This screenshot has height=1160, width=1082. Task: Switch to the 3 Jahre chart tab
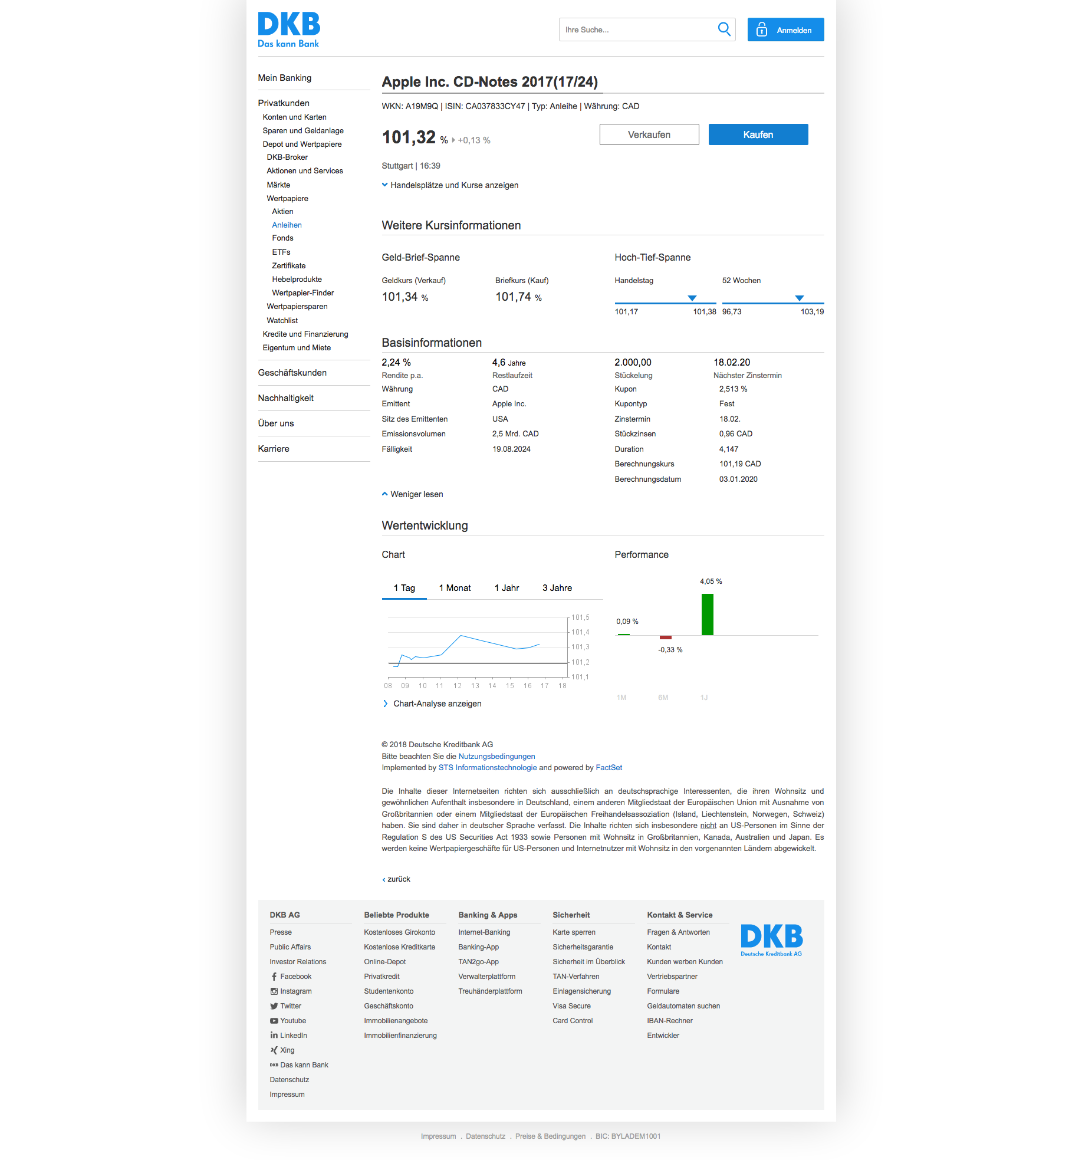click(x=557, y=588)
